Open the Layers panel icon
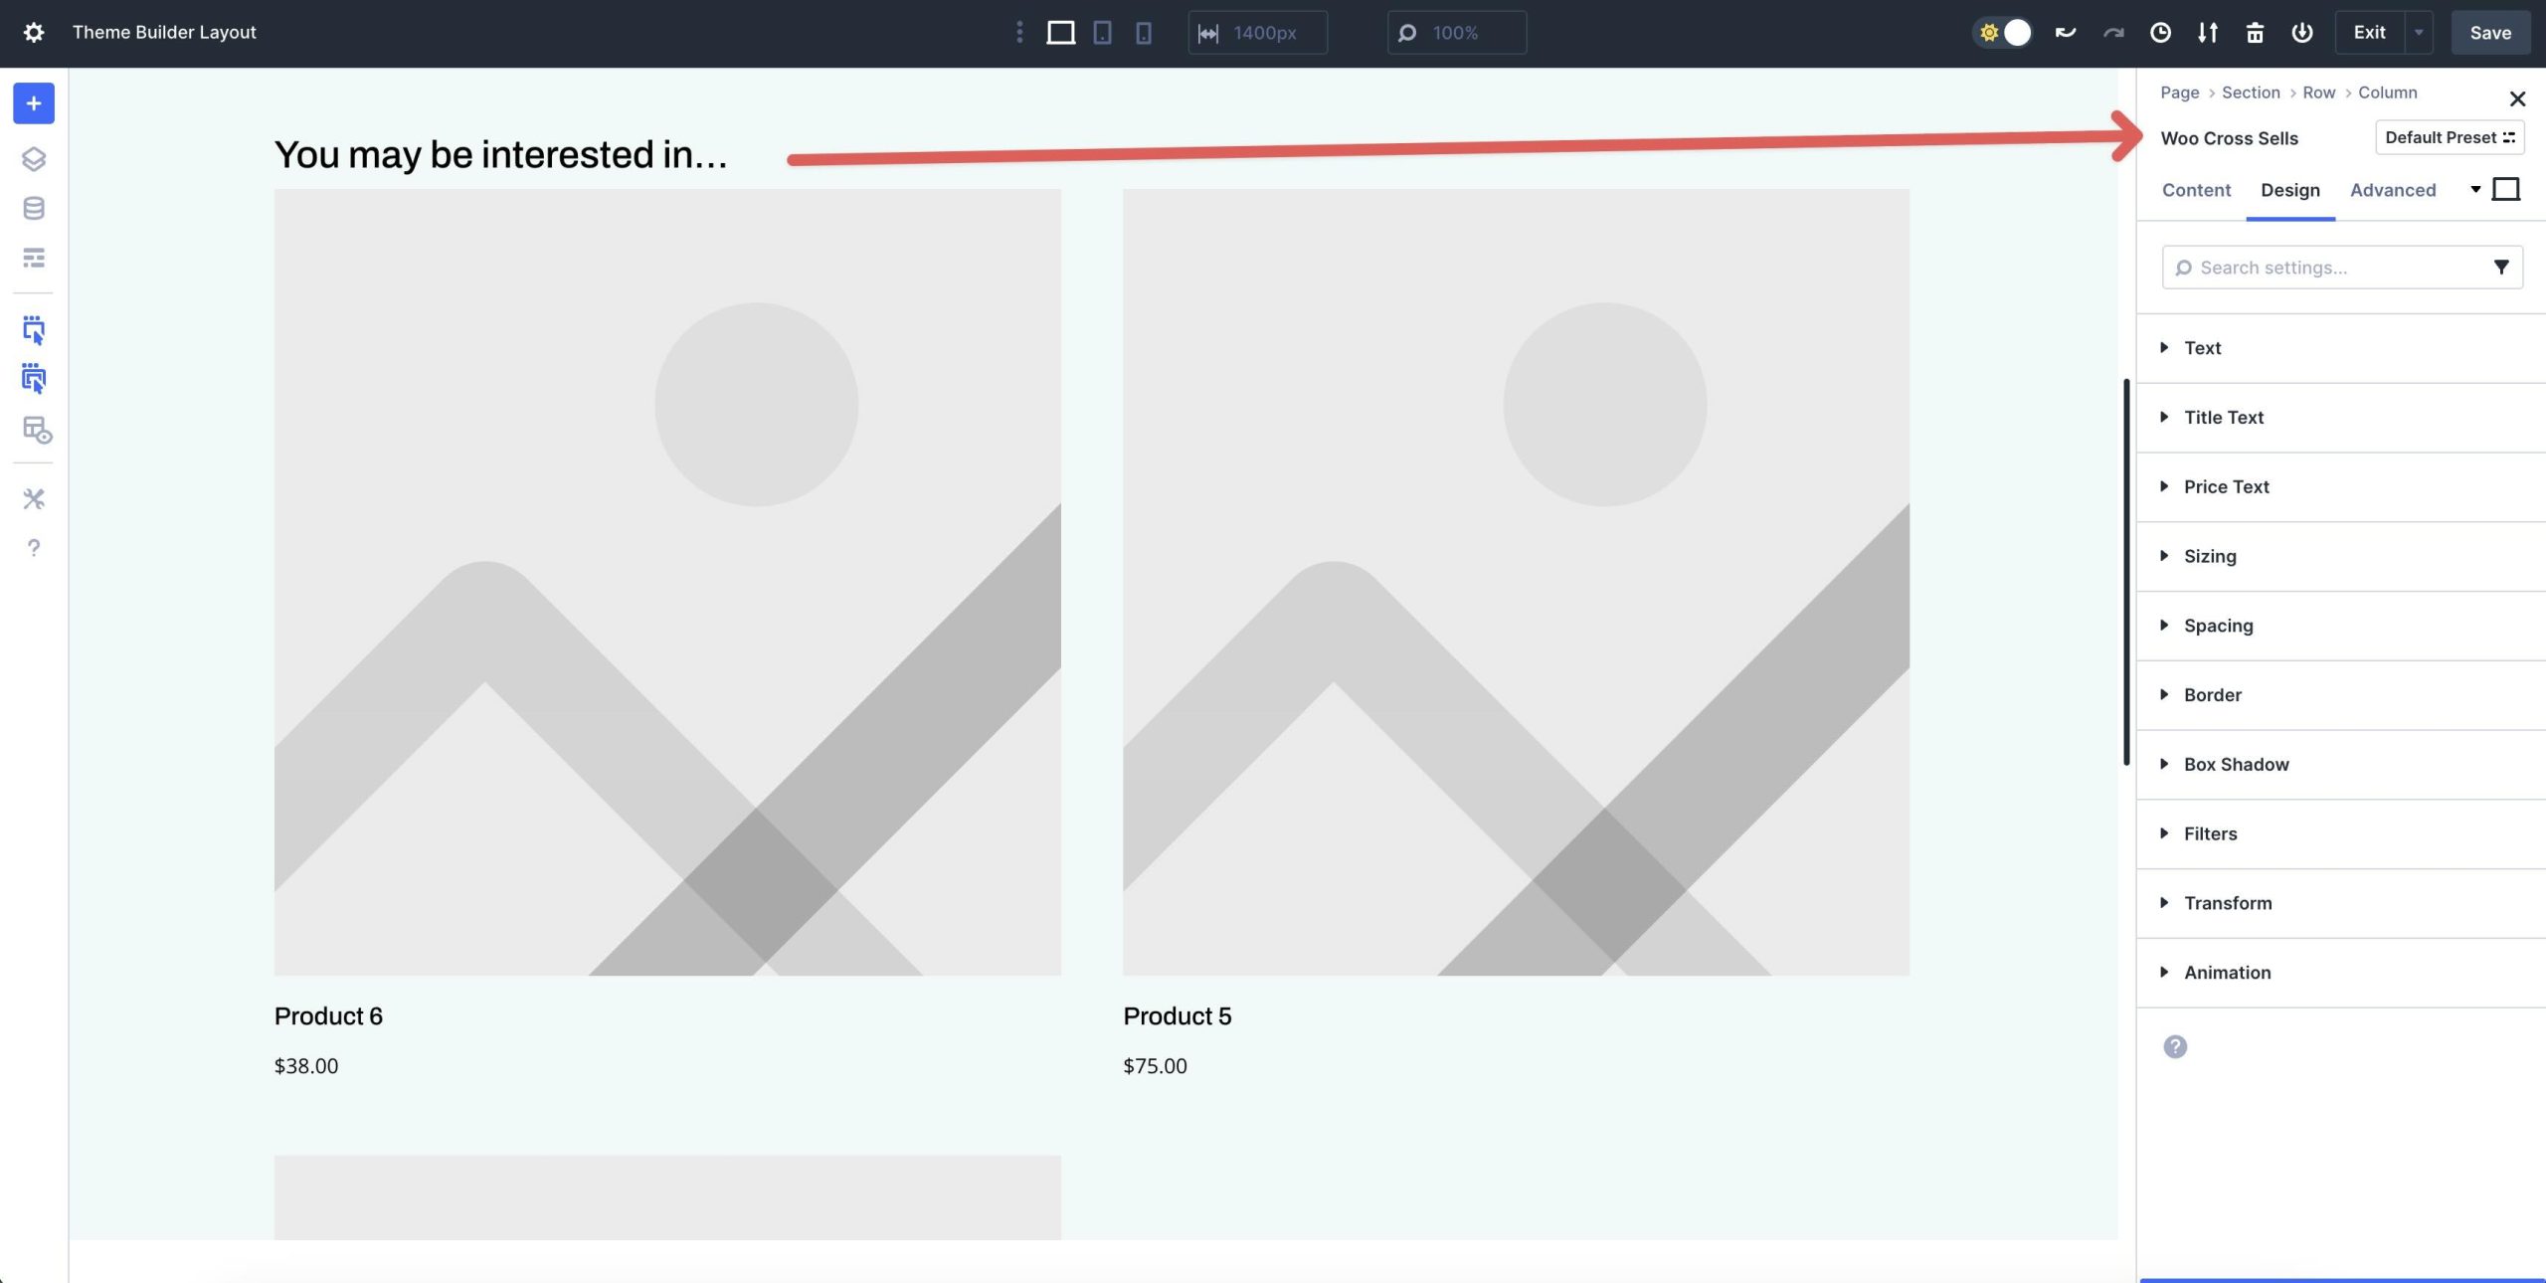 [33, 159]
